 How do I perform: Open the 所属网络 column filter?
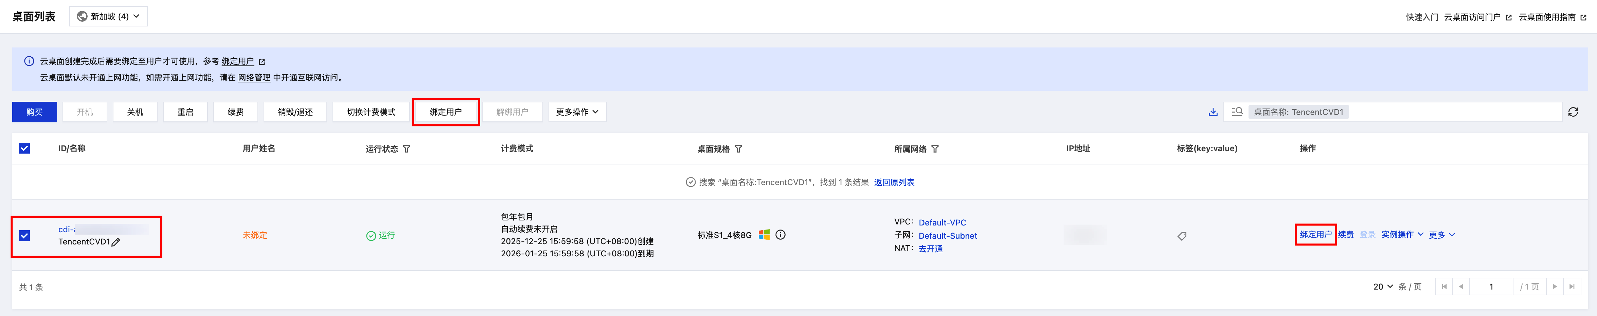935,149
